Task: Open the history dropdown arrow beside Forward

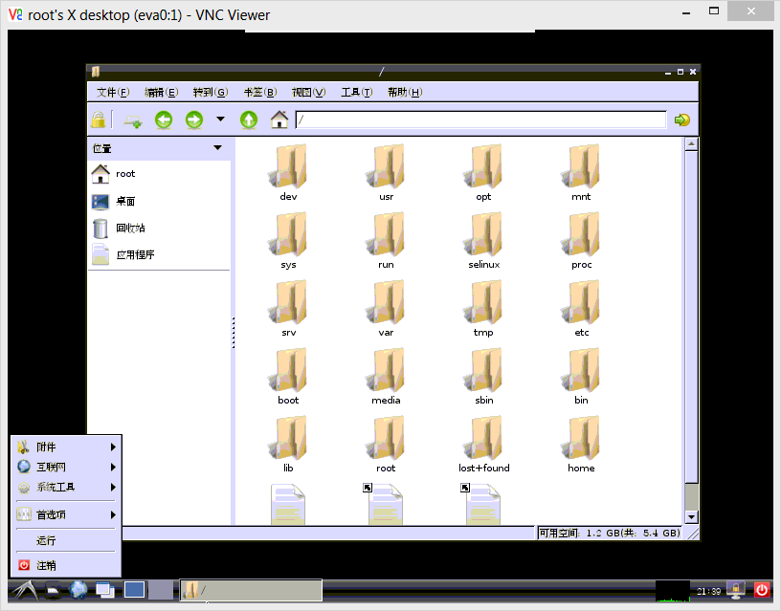Action: (x=220, y=120)
